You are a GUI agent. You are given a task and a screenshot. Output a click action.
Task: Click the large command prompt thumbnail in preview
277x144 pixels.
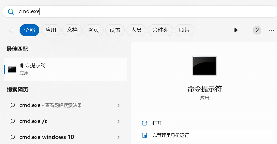[204, 65]
